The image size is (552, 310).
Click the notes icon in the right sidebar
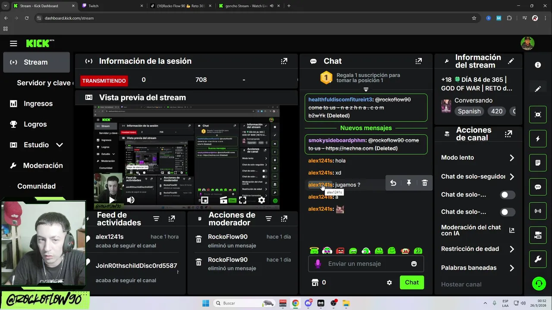click(538, 163)
